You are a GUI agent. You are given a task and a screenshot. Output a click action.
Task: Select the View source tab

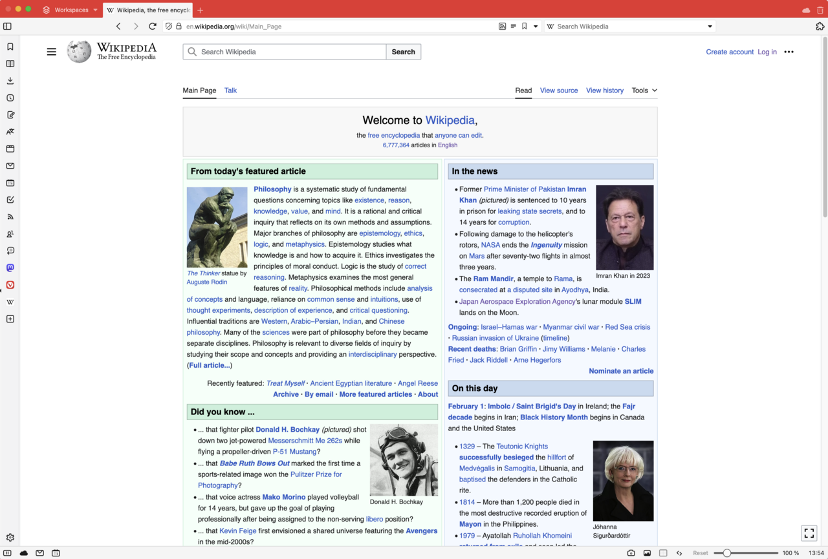pyautogui.click(x=559, y=90)
